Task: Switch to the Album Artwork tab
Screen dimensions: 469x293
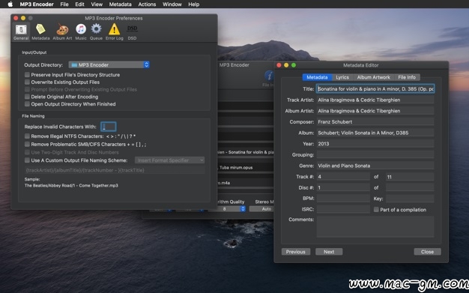Action: tap(373, 77)
